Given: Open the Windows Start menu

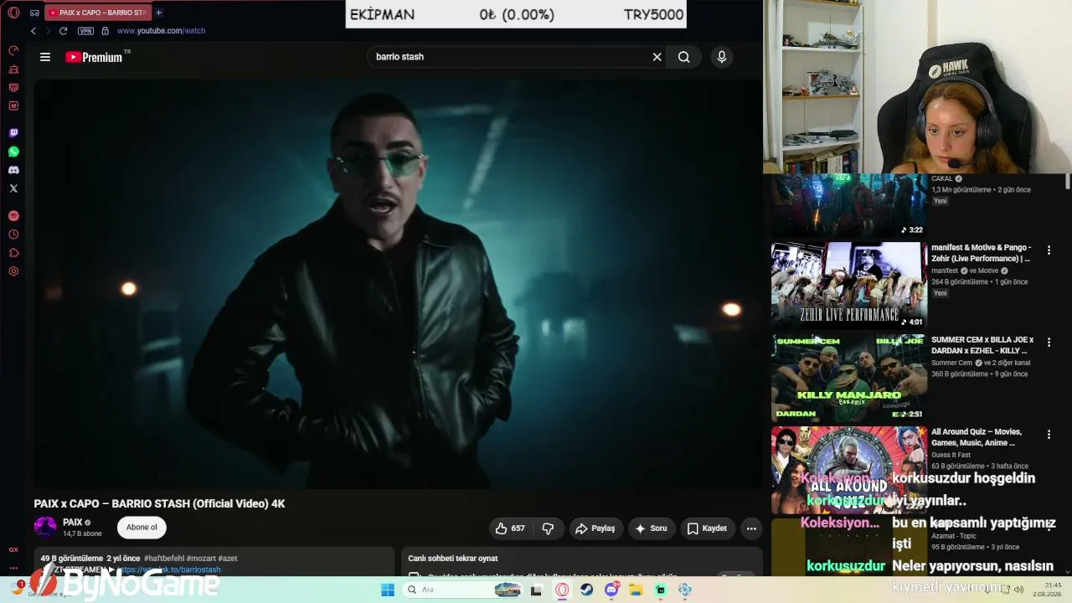Looking at the screenshot, I should [388, 590].
